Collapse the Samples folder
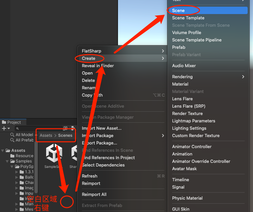 click(x=7, y=161)
